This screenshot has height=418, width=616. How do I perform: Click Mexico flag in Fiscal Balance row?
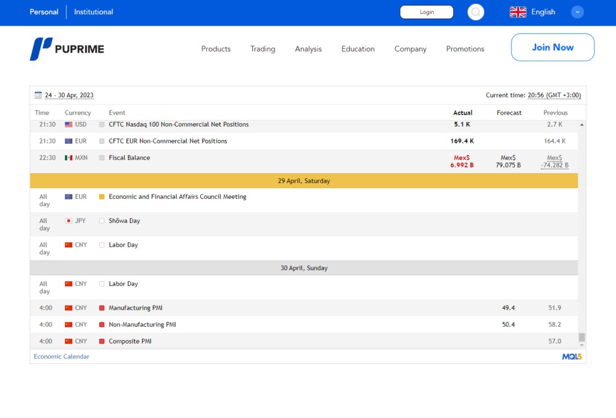pyautogui.click(x=69, y=157)
